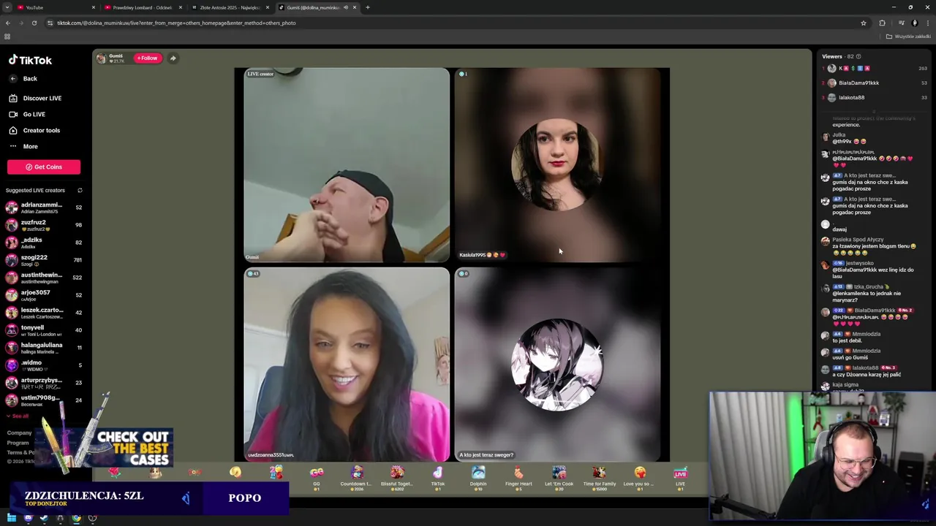Image resolution: width=936 pixels, height=526 pixels.
Task: Refresh suggested LIVE creators list
Action: point(80,191)
